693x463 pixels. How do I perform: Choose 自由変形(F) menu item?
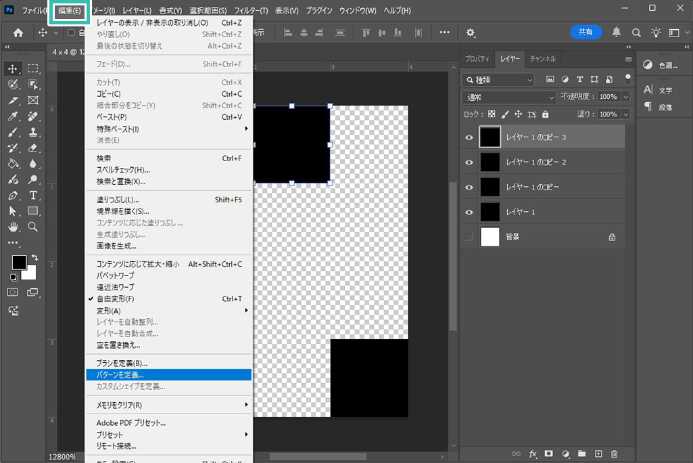coord(169,299)
